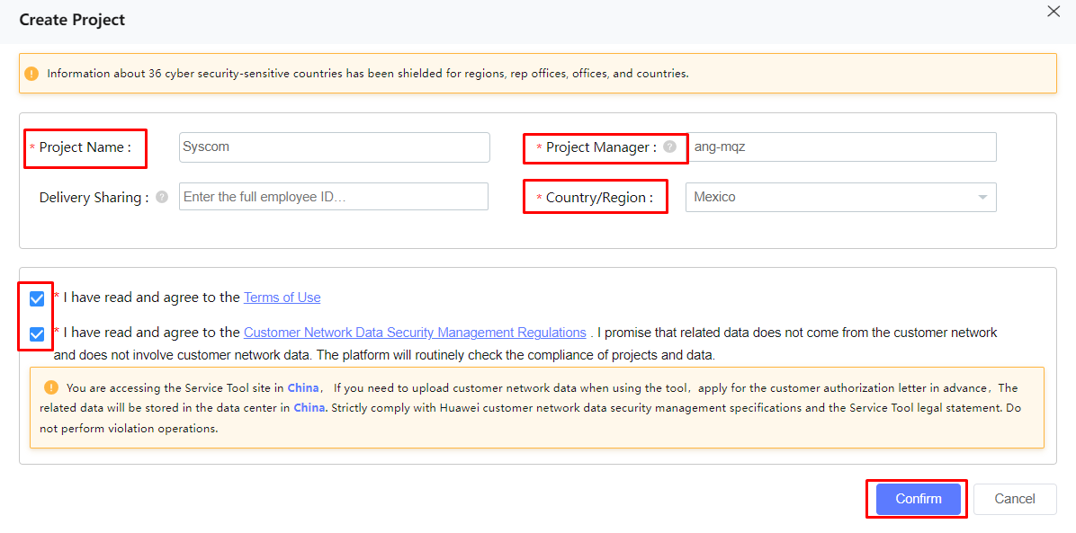Select the Mexico Country/Region combo box
Screen dimensions: 1076x533
click(840, 197)
